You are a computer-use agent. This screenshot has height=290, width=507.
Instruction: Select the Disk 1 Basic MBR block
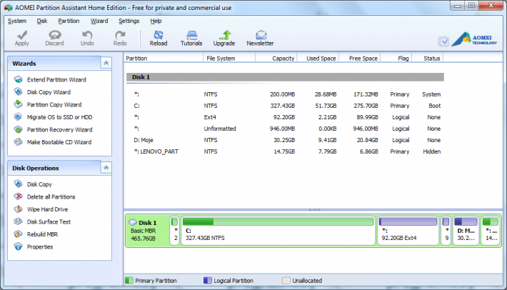[147, 231]
